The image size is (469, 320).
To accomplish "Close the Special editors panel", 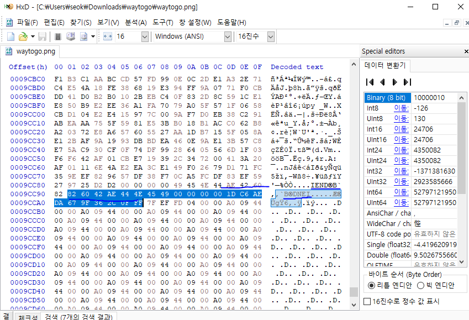I will (466, 51).
